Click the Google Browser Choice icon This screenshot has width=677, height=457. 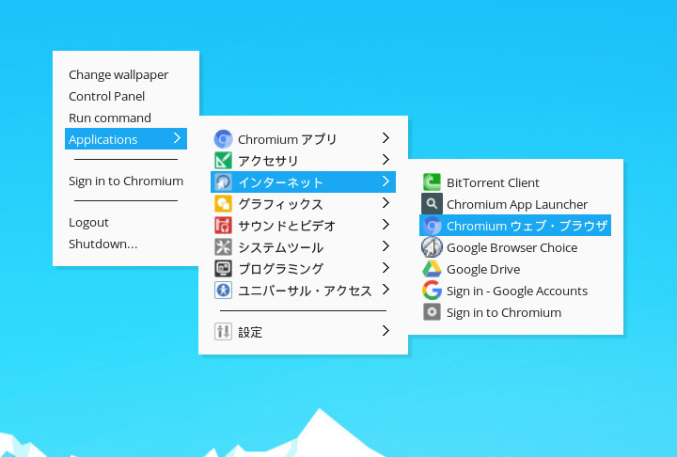[x=432, y=247]
